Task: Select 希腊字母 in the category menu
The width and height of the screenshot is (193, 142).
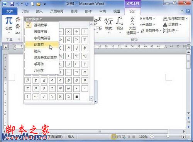Action: click(42, 32)
